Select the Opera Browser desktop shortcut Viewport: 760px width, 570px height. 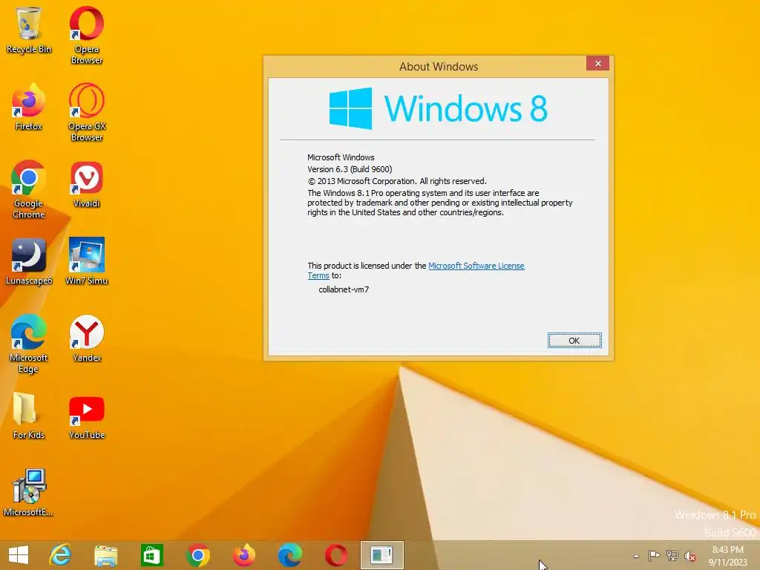pyautogui.click(x=87, y=35)
